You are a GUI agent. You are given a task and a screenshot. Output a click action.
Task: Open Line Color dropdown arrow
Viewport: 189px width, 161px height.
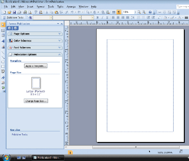click(175, 18)
